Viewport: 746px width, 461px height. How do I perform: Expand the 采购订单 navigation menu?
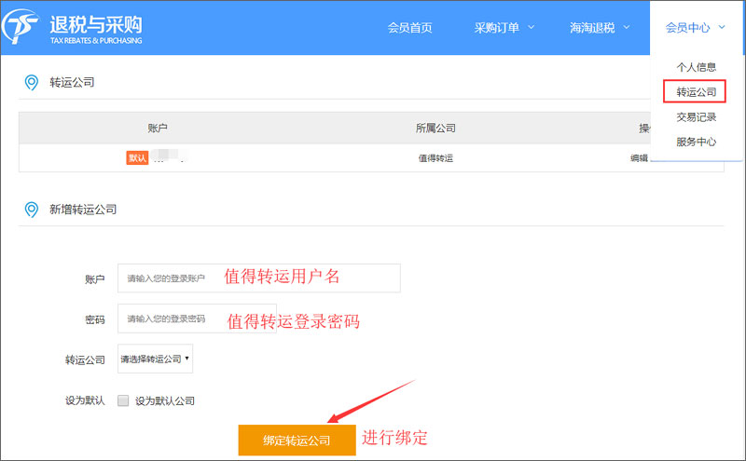[x=504, y=28]
